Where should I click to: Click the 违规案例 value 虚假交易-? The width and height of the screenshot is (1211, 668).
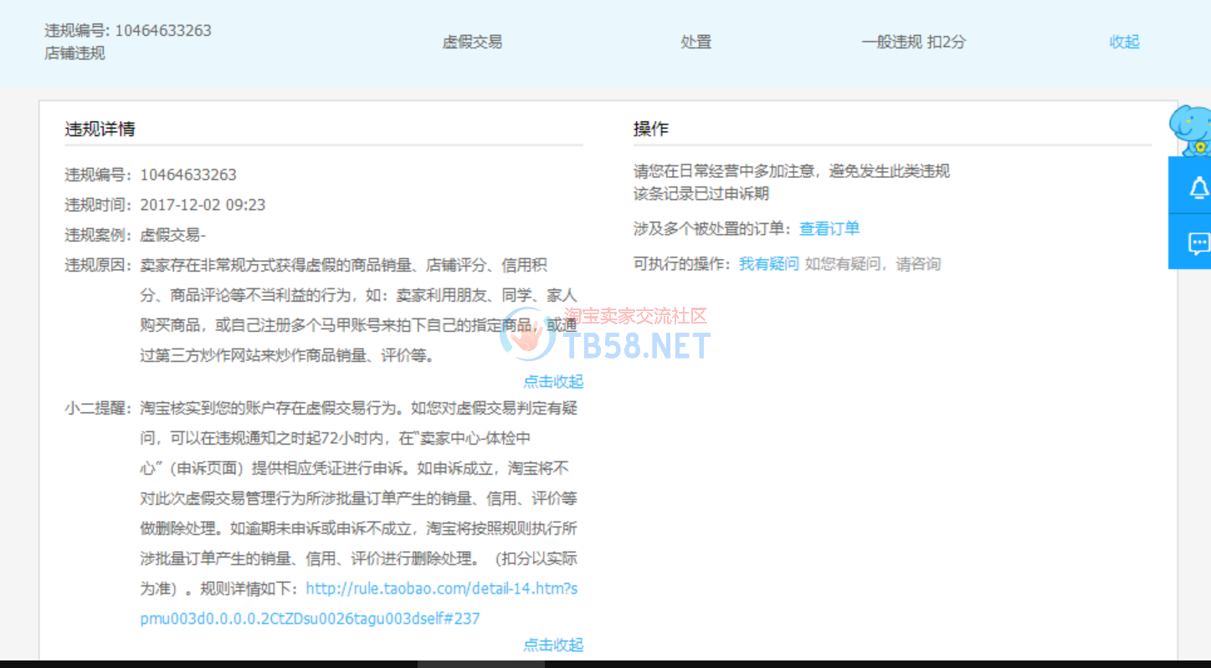172,235
